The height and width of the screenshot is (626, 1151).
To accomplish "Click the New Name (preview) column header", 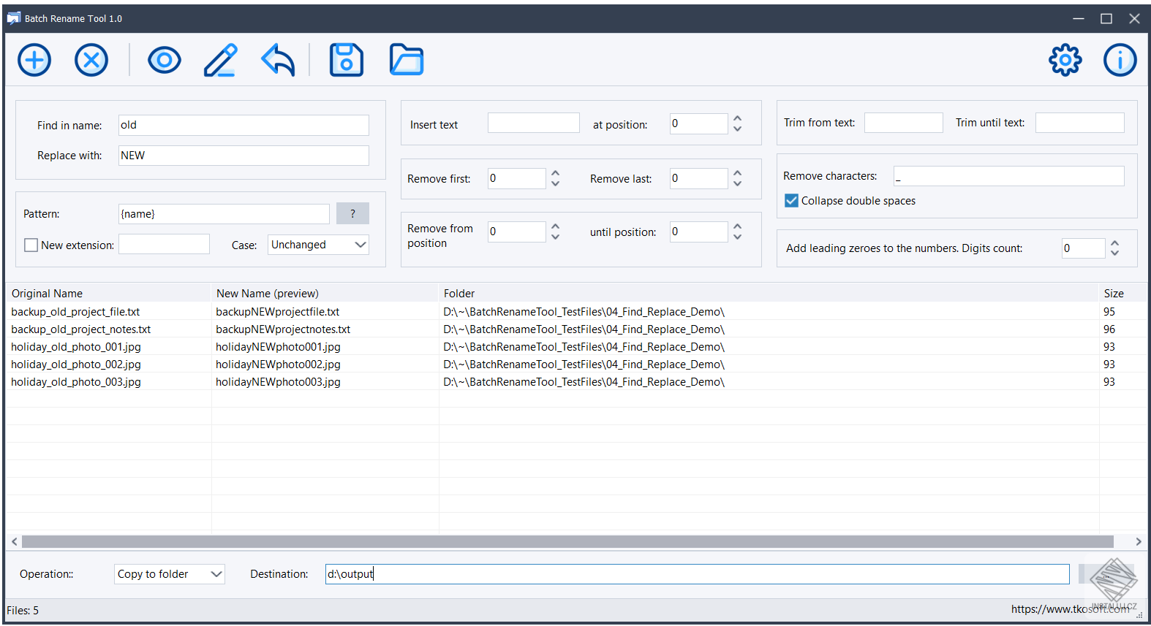I will [325, 293].
